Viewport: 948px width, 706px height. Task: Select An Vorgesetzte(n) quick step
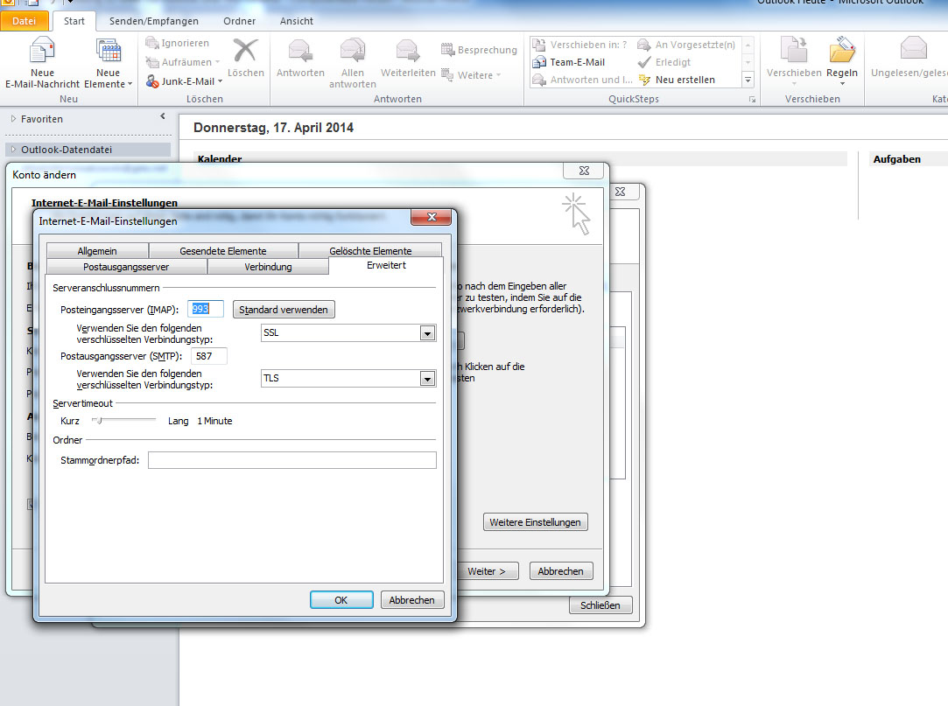click(x=686, y=45)
